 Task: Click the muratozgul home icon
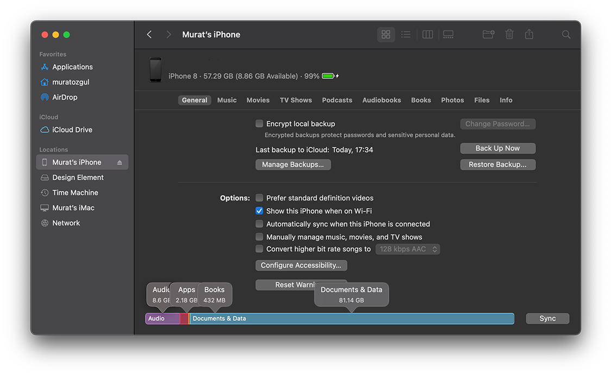click(x=45, y=82)
